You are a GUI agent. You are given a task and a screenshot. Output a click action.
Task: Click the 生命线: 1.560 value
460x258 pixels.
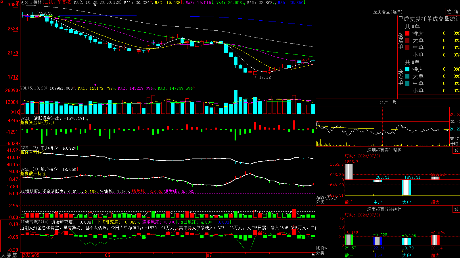(x=114, y=191)
